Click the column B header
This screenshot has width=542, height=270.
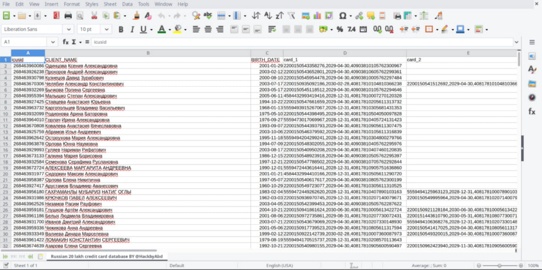click(x=148, y=53)
